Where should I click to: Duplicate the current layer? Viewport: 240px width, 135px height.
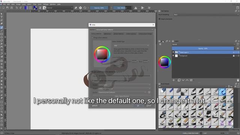coord(179,80)
